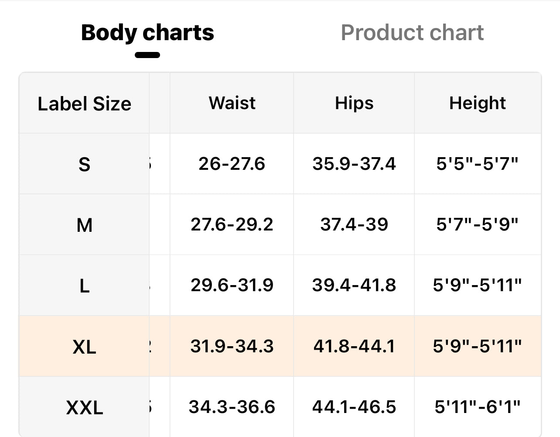
Task: Choose the XXL label size row
Action: coord(84,407)
